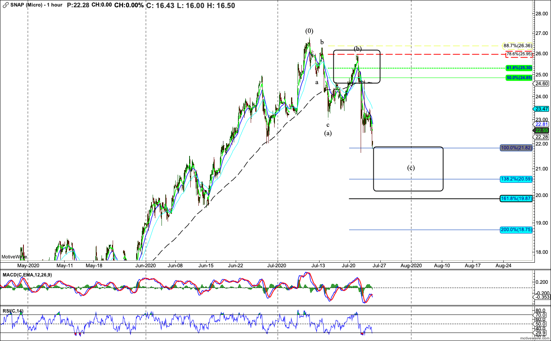551x341 pixels.
Task: Select the 100.0% (21.82) extension label
Action: point(516,148)
